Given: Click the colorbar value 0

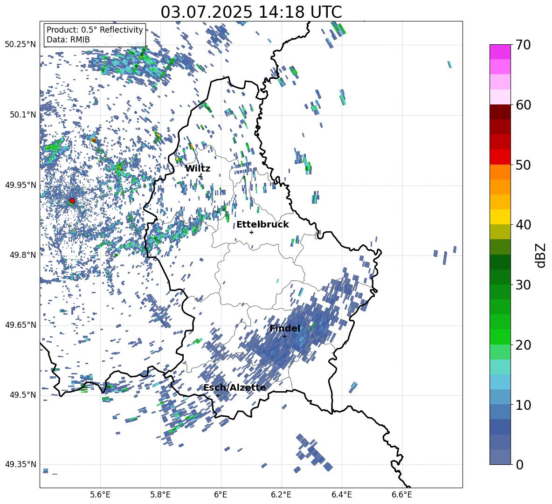Looking at the screenshot, I should (x=519, y=464).
